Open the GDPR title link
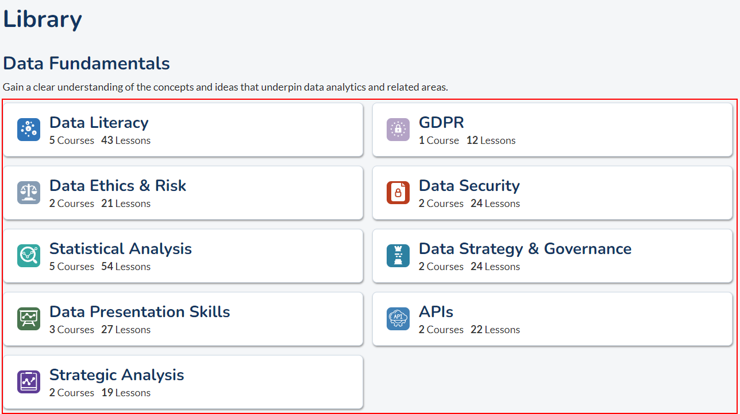The height and width of the screenshot is (414, 740). coord(441,123)
